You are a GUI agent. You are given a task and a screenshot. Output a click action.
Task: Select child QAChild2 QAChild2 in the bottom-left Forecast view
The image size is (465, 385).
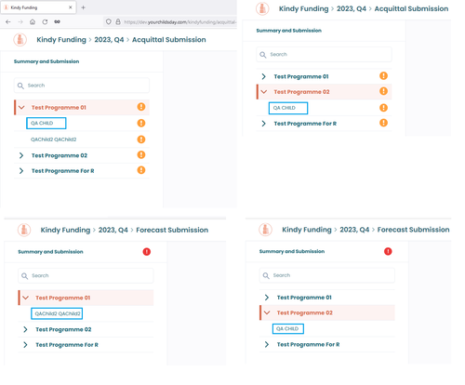pyautogui.click(x=57, y=313)
